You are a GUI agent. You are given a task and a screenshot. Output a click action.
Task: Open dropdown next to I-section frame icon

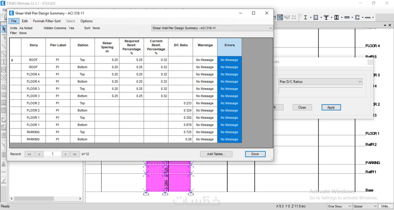(311, 17)
